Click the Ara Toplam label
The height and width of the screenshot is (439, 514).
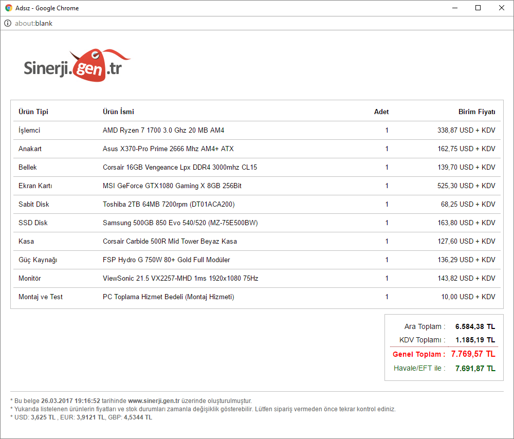click(425, 326)
